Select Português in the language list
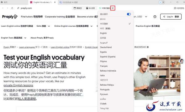Screen dimensions: 185x112 click(116, 90)
